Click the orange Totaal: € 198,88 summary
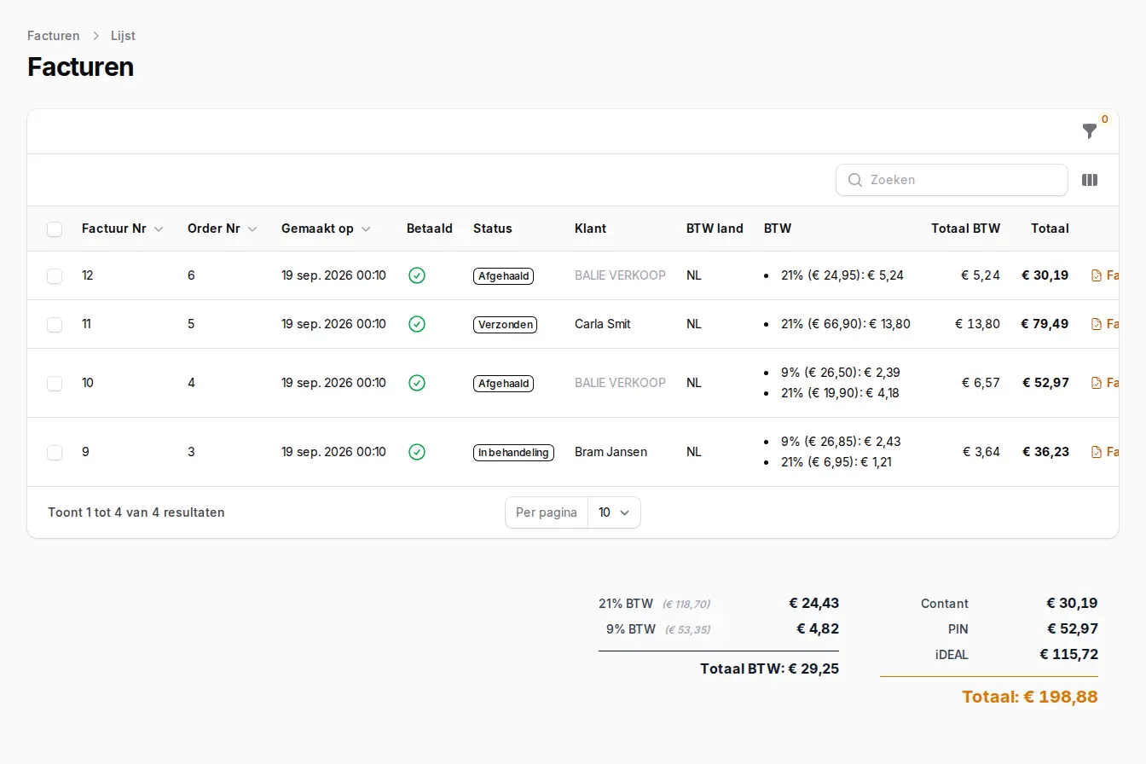Image resolution: width=1146 pixels, height=764 pixels. 1030,697
